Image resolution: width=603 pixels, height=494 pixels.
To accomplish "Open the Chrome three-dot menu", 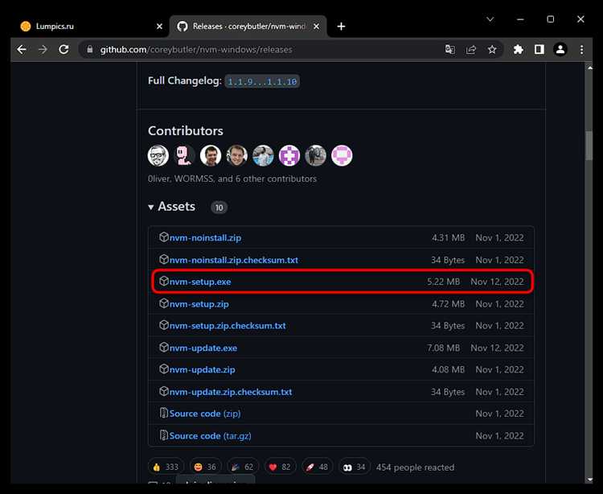I will tap(582, 49).
